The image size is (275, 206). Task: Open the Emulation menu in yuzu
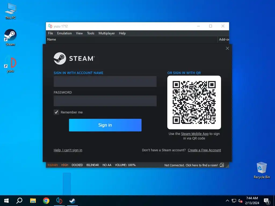pos(64,33)
